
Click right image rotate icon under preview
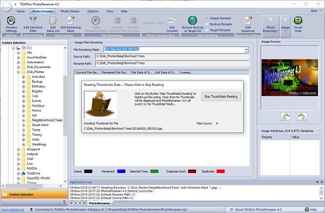coord(302,117)
